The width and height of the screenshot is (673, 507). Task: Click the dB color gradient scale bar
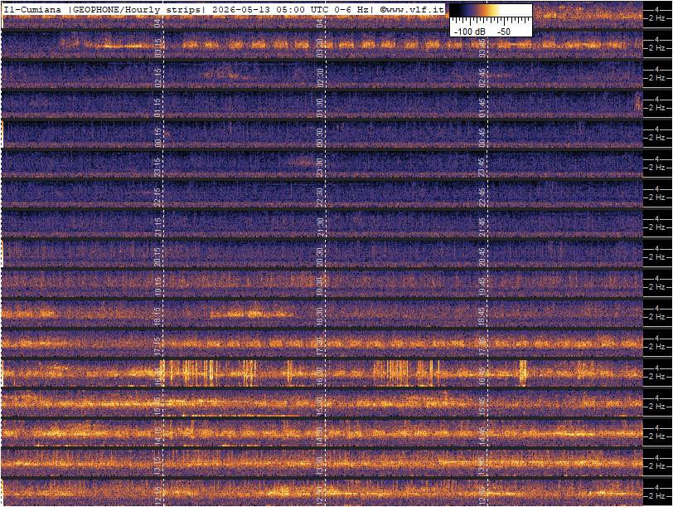point(491,11)
